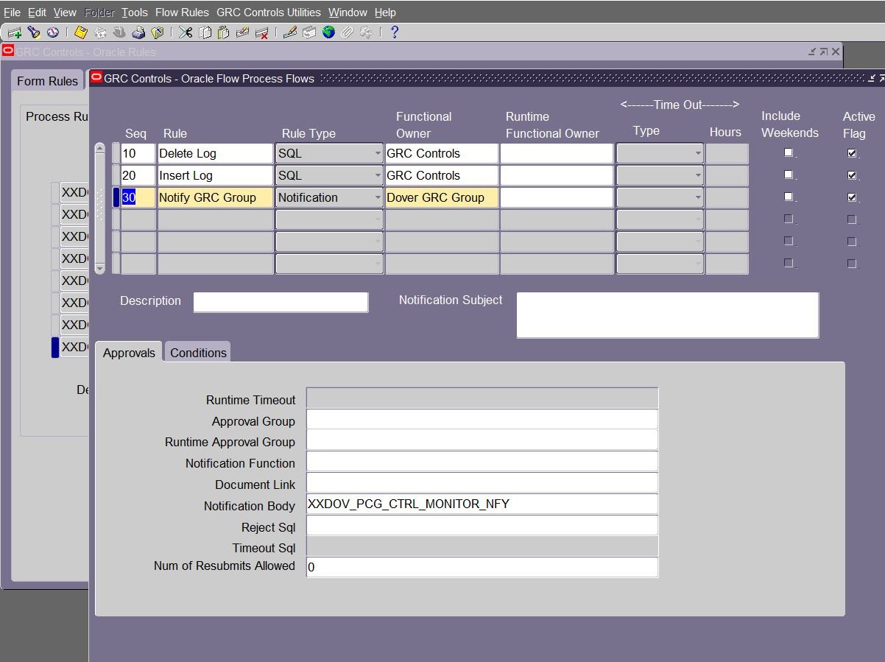Viewport: 885px width, 662px height.
Task: Open the Flow Rules menu
Action: 182,13
